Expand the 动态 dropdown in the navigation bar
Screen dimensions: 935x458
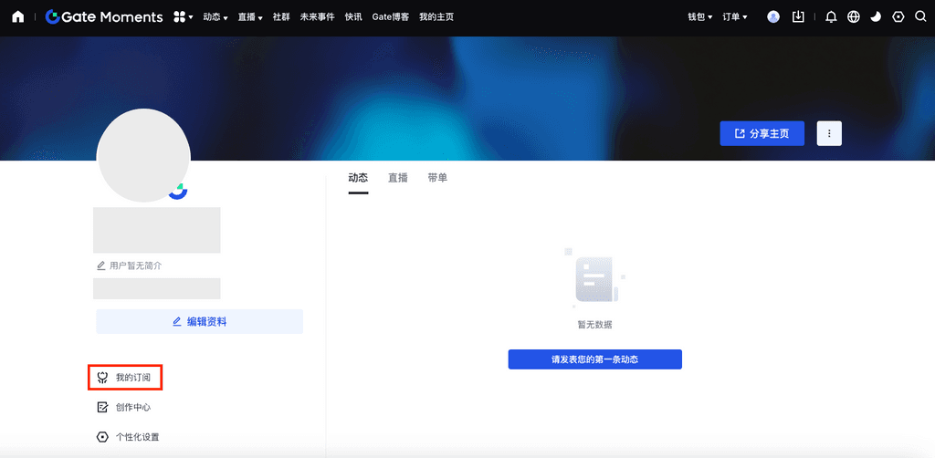point(215,16)
